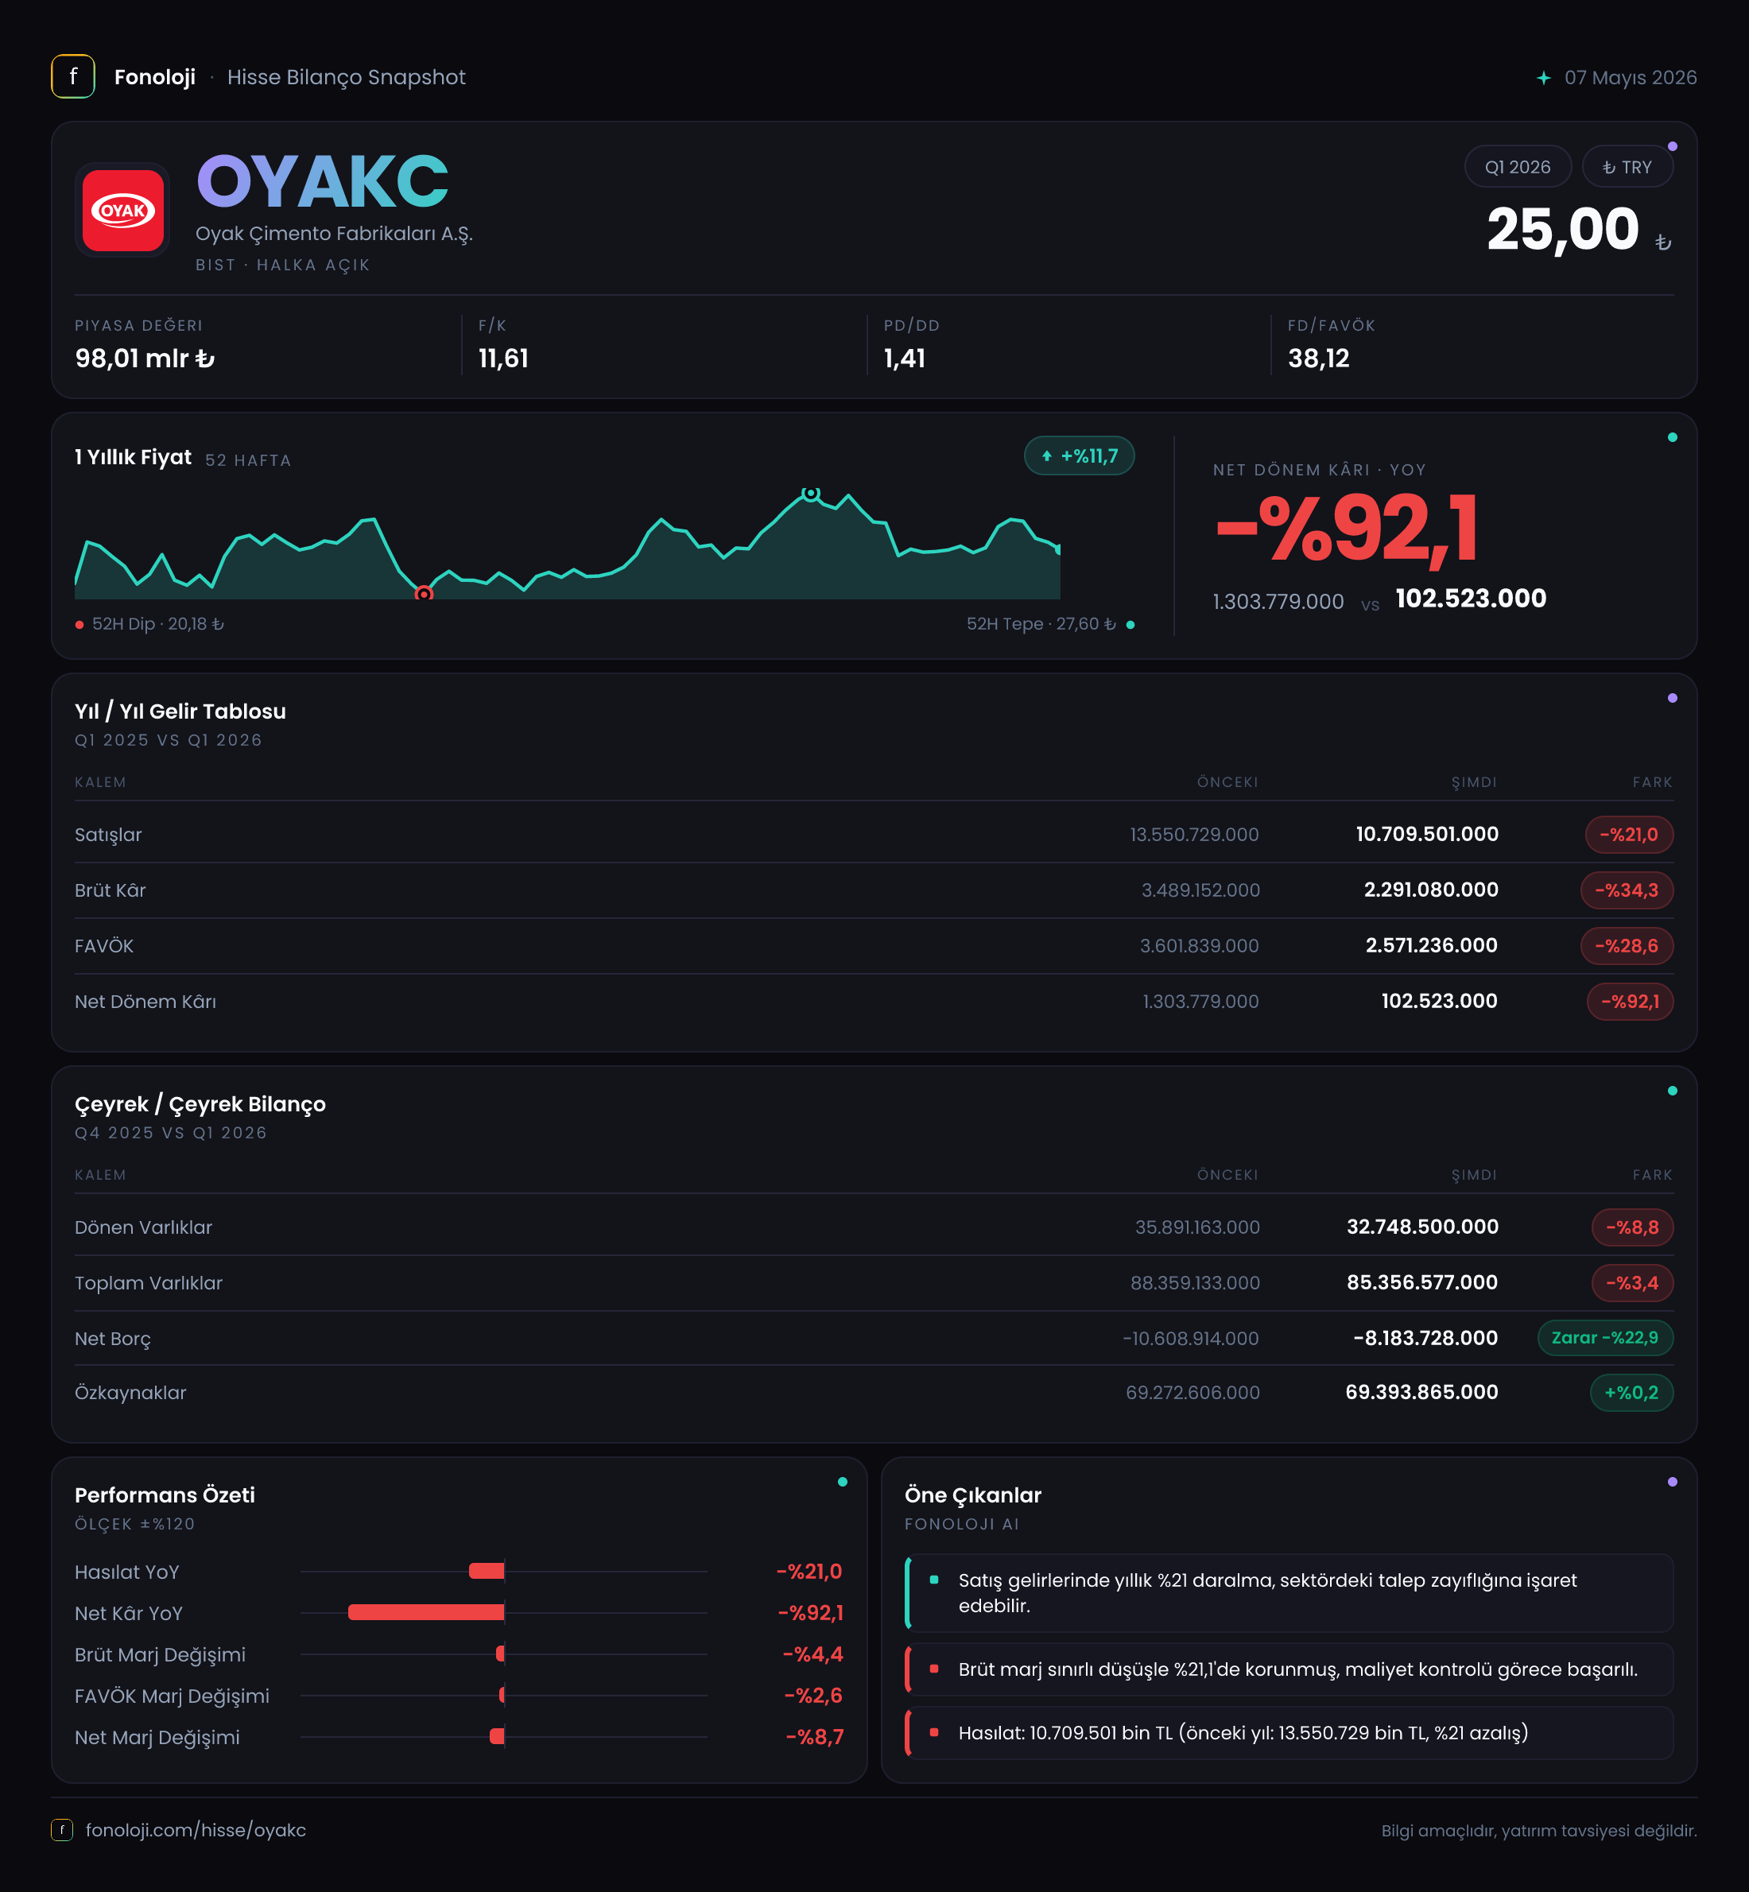The width and height of the screenshot is (1749, 1892).
Task: Click the Toplam Varlıklar -%3,4 badge
Action: pyautogui.click(x=1631, y=1283)
